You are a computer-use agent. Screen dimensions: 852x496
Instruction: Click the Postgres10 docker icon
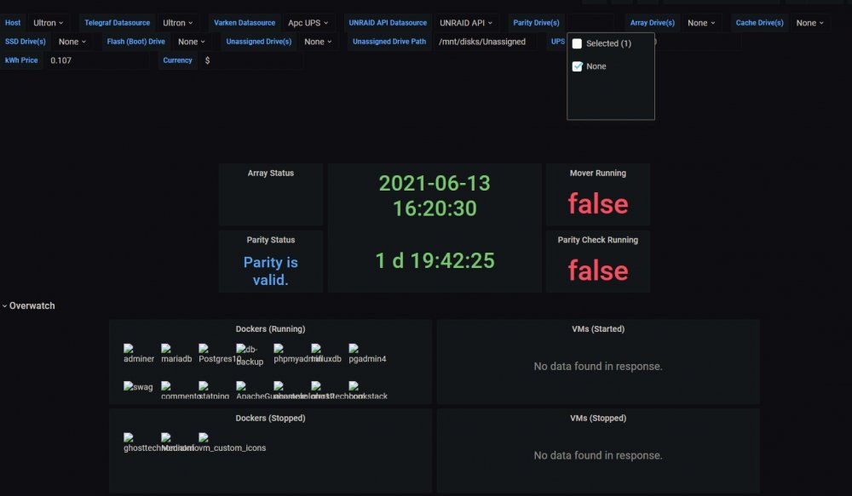pyautogui.click(x=204, y=349)
